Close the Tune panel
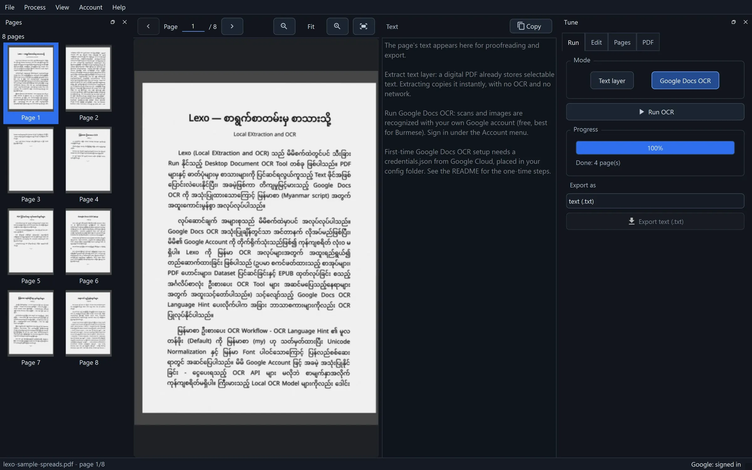This screenshot has width=752, height=470. click(x=745, y=22)
